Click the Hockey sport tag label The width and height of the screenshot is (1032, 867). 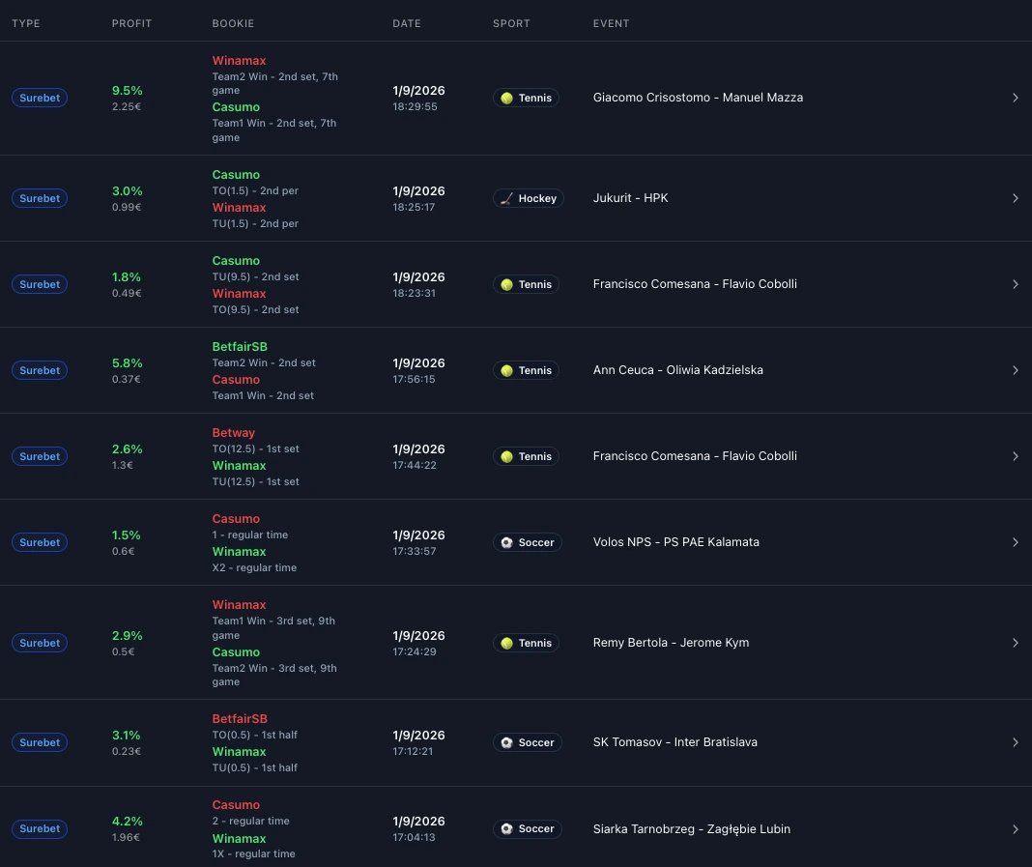point(528,198)
